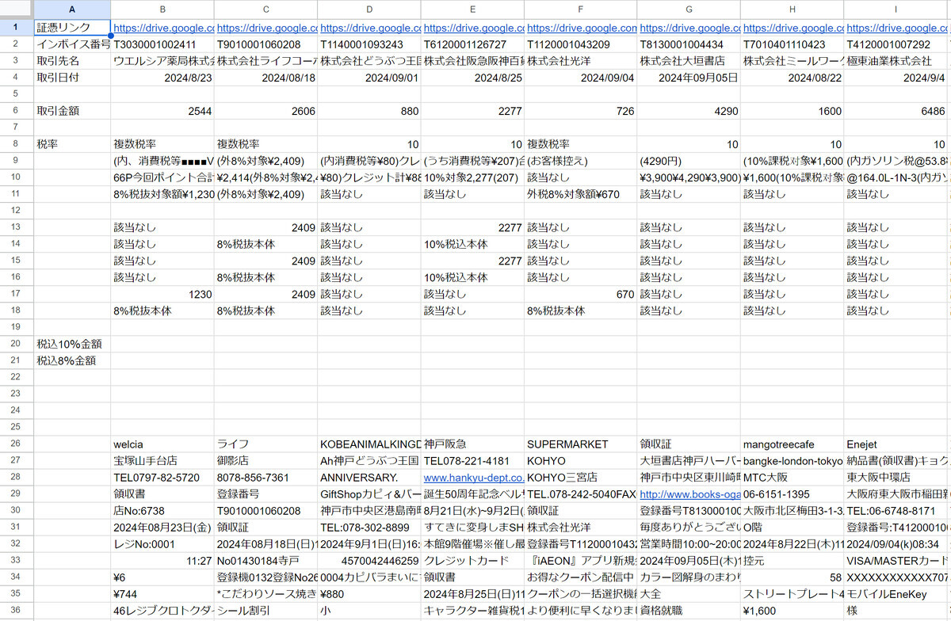Viewport: 951px width, 621px height.
Task: Click the welcia cell
Action: pos(162,444)
